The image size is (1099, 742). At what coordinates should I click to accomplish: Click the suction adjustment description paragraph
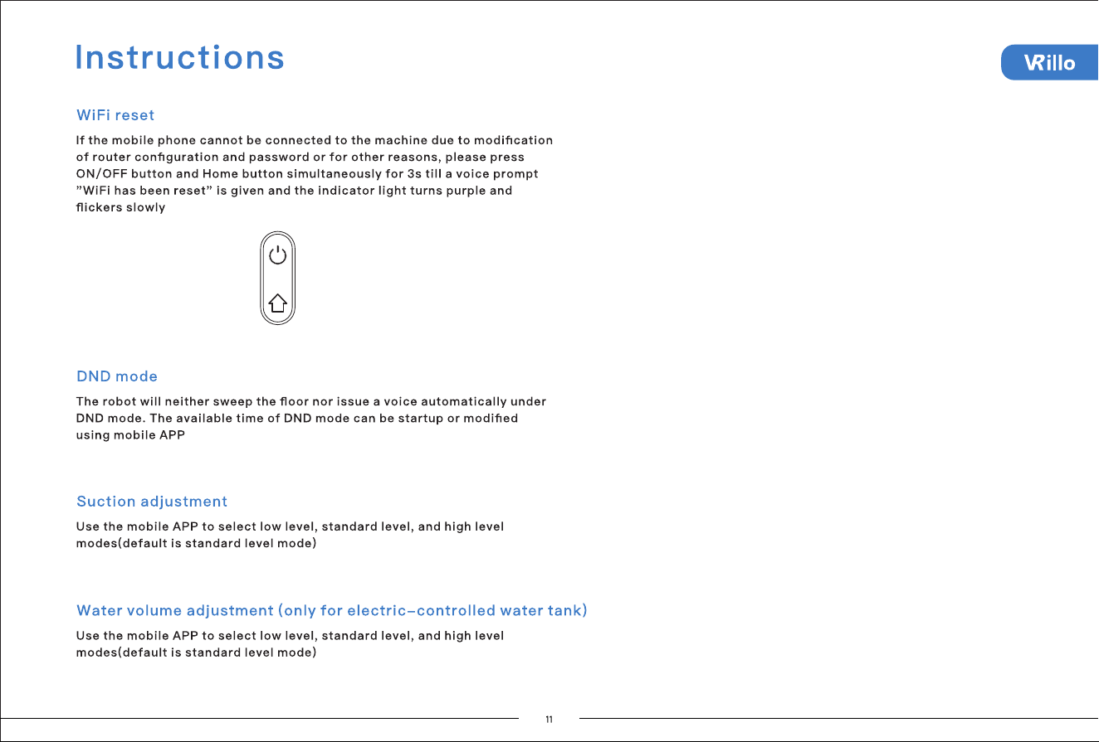click(x=290, y=536)
